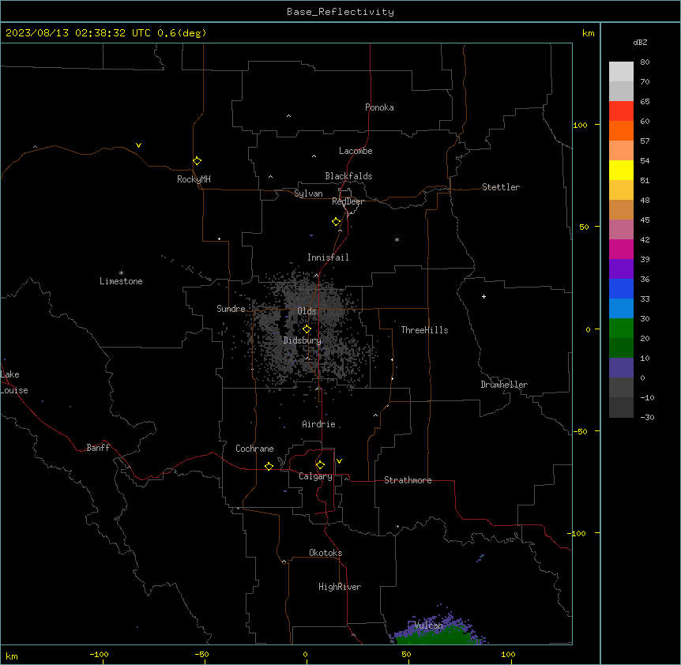Viewport: 681px width, 665px height.
Task: Click the yellow diamond radar marker near Olds
Action: [307, 329]
